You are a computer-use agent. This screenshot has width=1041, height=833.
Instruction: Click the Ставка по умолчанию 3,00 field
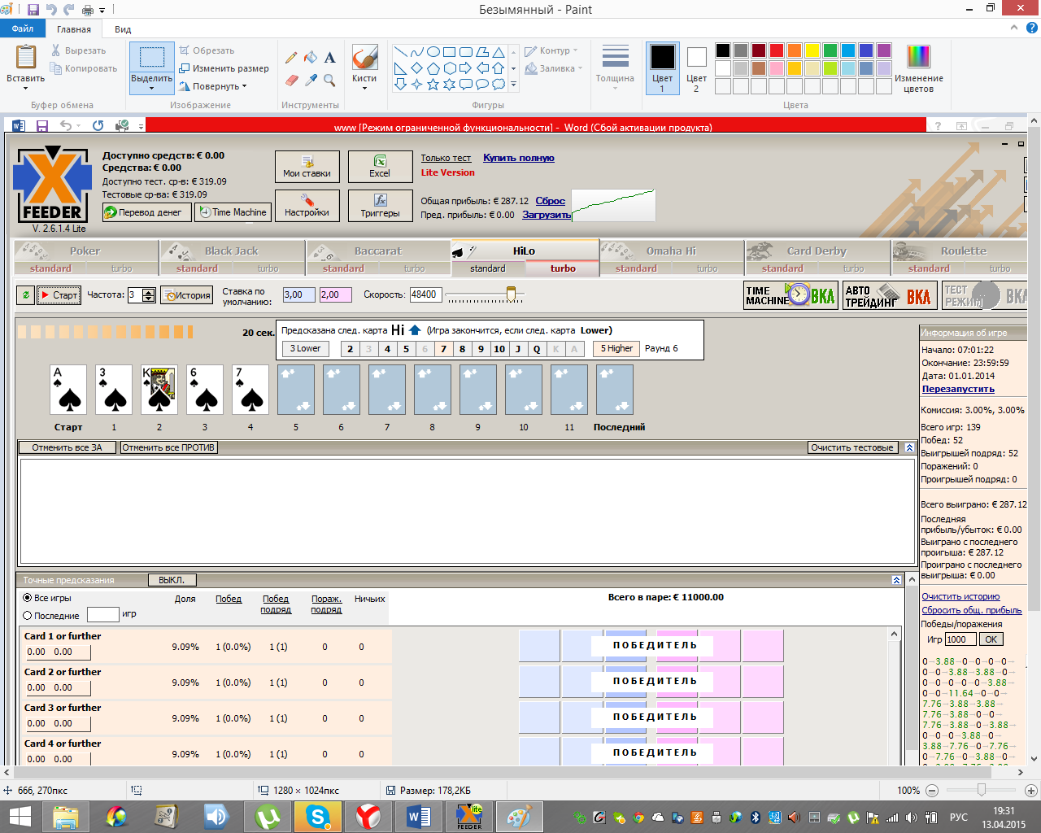tap(298, 294)
